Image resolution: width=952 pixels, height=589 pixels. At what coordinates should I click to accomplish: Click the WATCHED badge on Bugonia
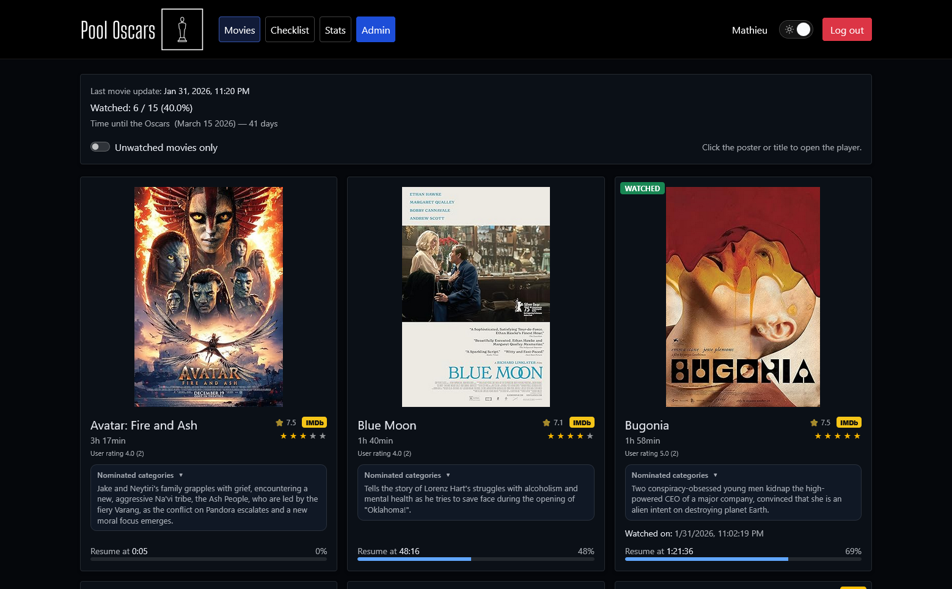[x=642, y=188]
